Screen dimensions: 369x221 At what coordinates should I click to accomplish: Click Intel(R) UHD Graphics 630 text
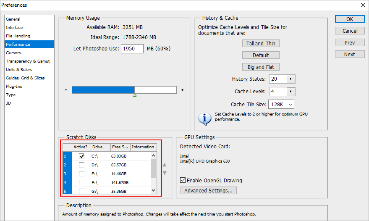coord(205,161)
